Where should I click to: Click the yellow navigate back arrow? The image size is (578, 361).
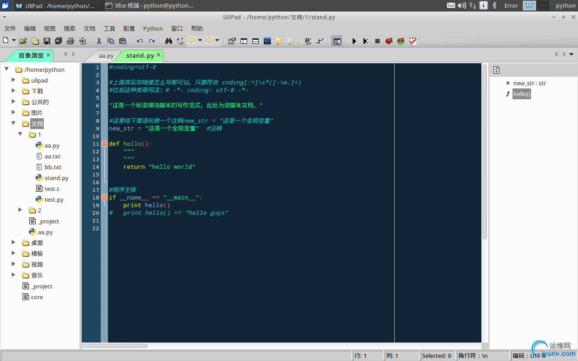tap(192, 41)
